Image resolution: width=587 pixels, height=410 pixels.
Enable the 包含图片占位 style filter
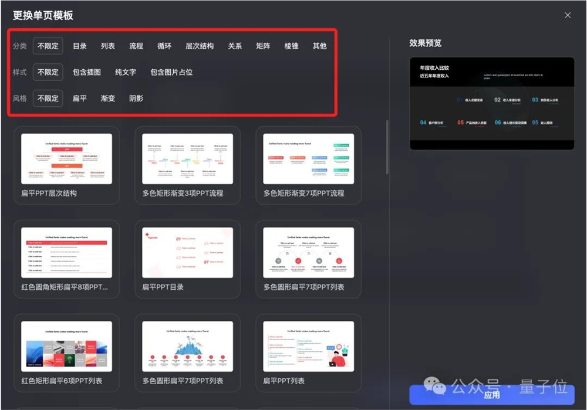coord(173,72)
